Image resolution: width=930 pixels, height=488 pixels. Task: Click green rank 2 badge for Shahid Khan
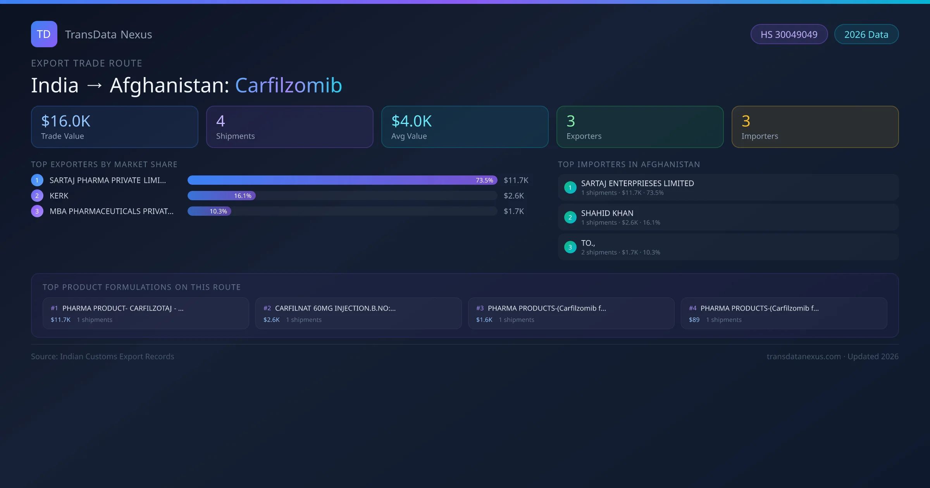(570, 217)
